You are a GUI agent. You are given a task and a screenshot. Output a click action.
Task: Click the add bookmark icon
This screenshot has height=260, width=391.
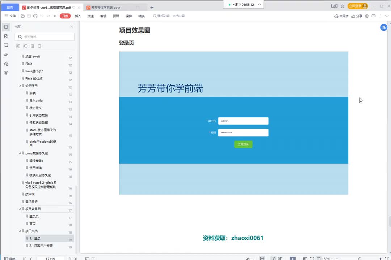33,46
